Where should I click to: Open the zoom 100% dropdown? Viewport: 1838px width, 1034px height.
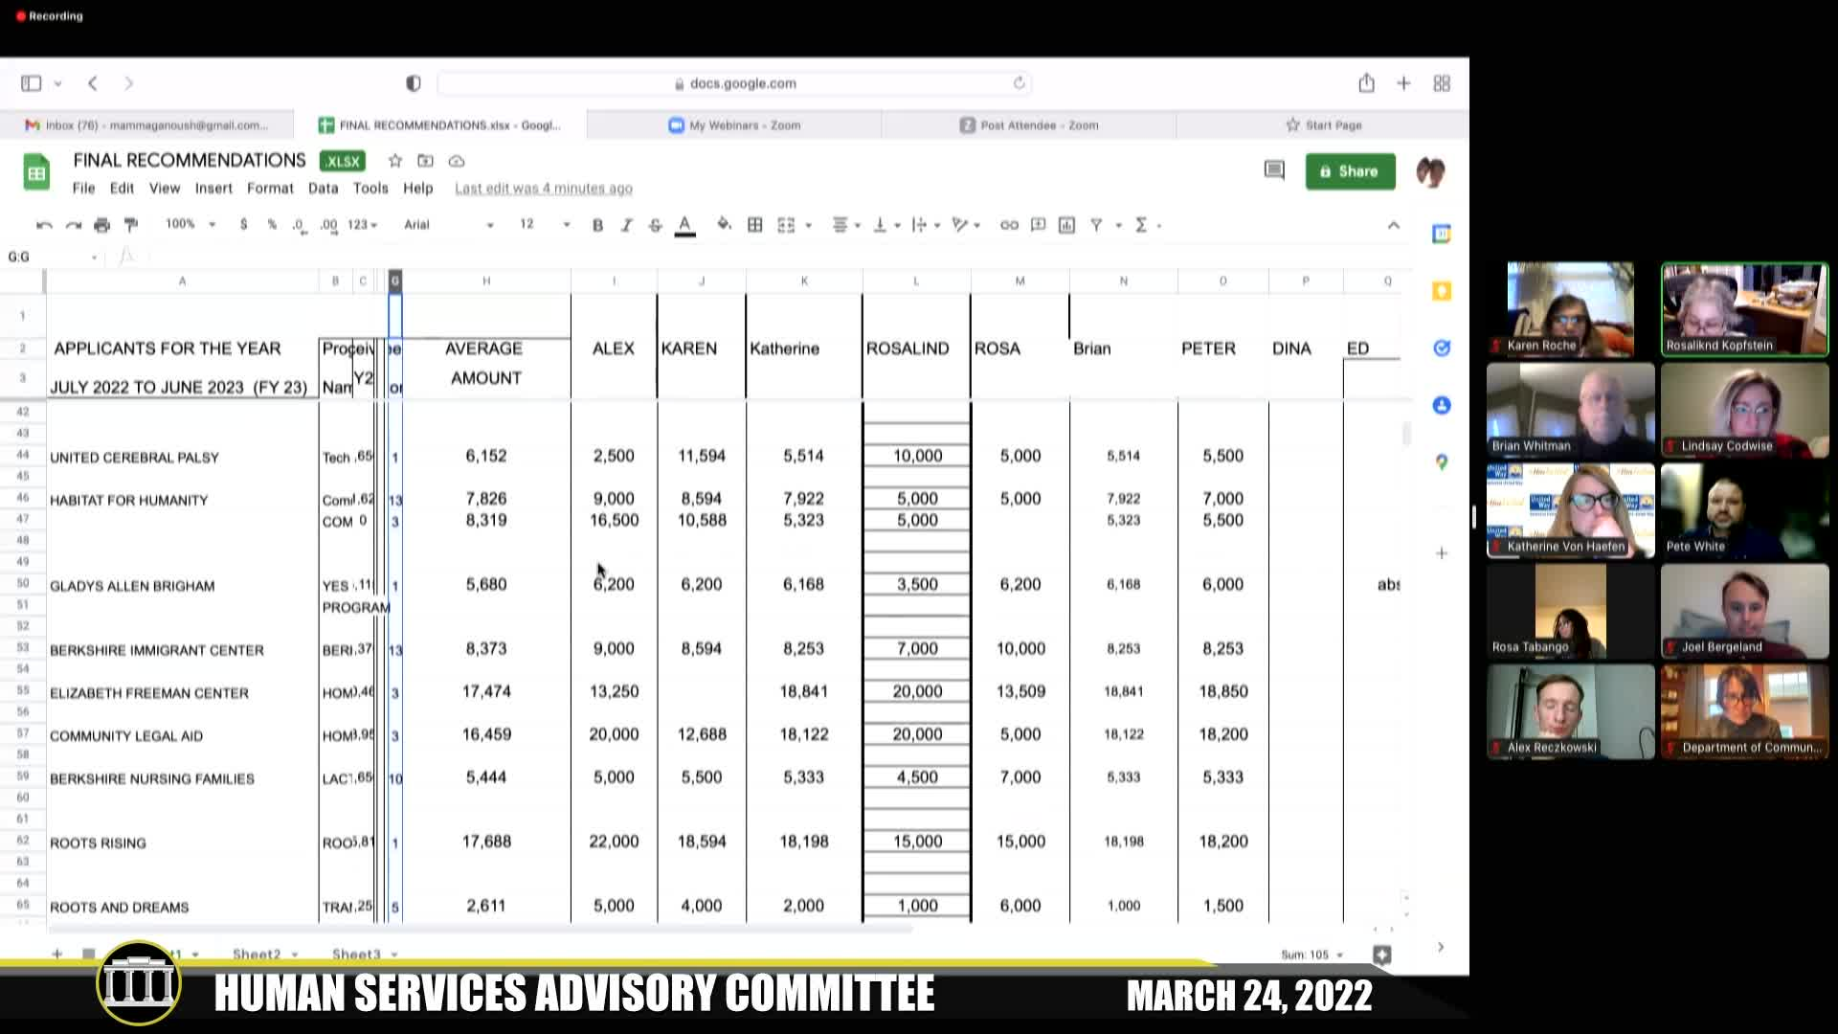click(190, 224)
